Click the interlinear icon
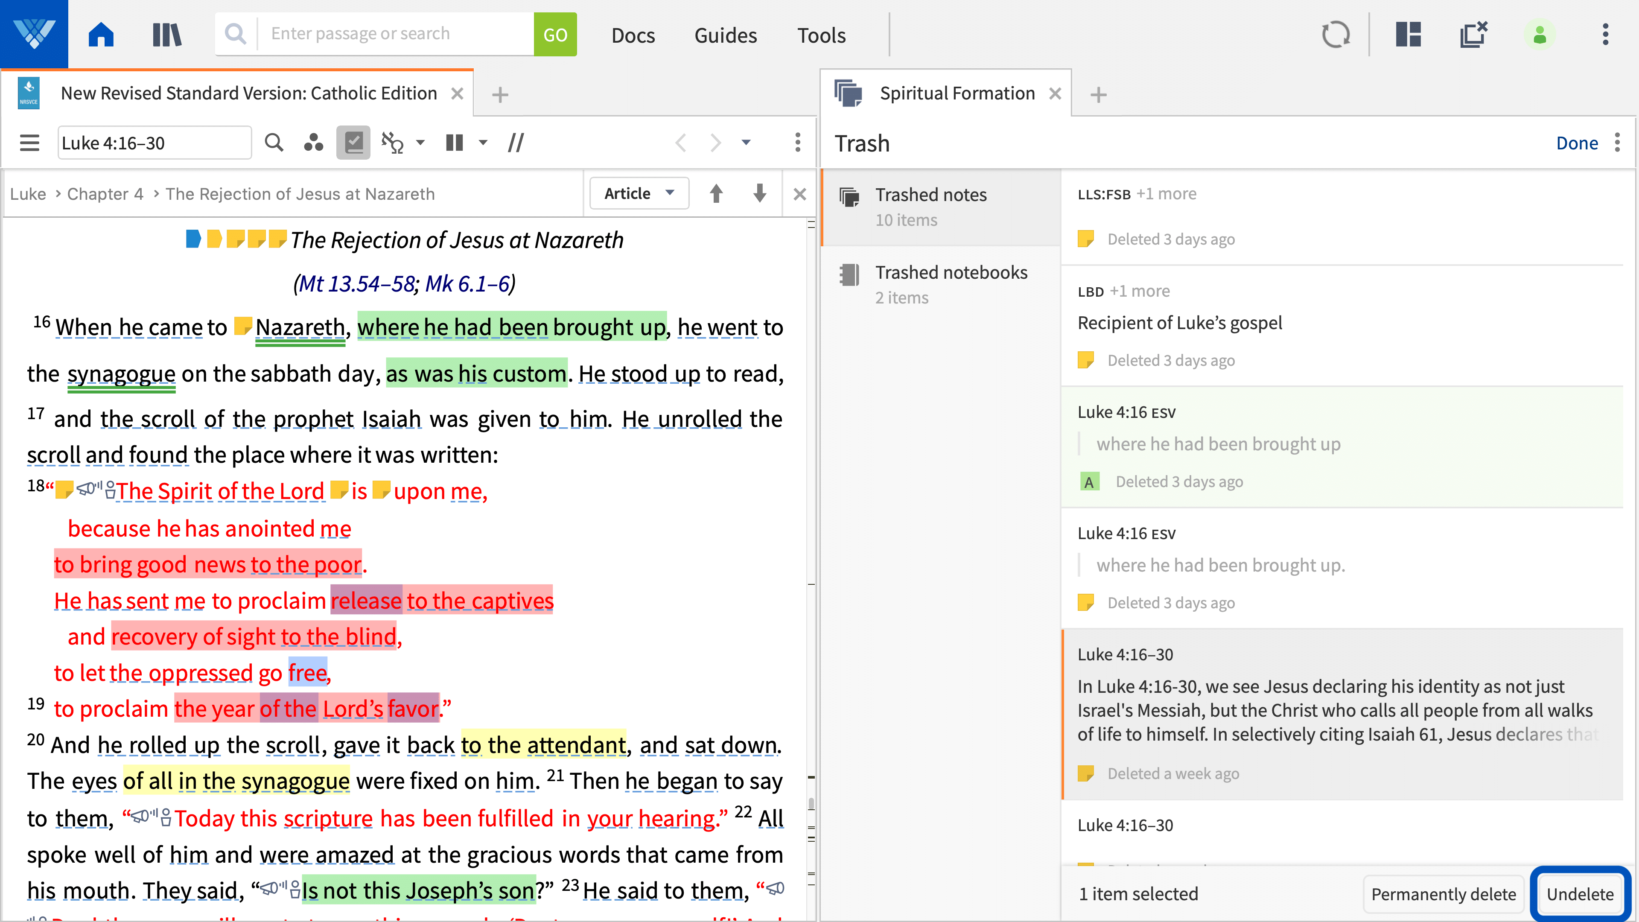Image resolution: width=1639 pixels, height=922 pixels. [393, 143]
